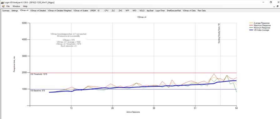Open the File menu

pos(8,6)
